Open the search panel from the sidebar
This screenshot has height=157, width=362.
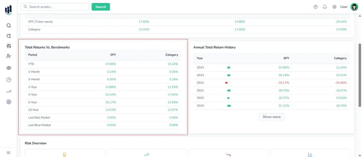point(8,25)
